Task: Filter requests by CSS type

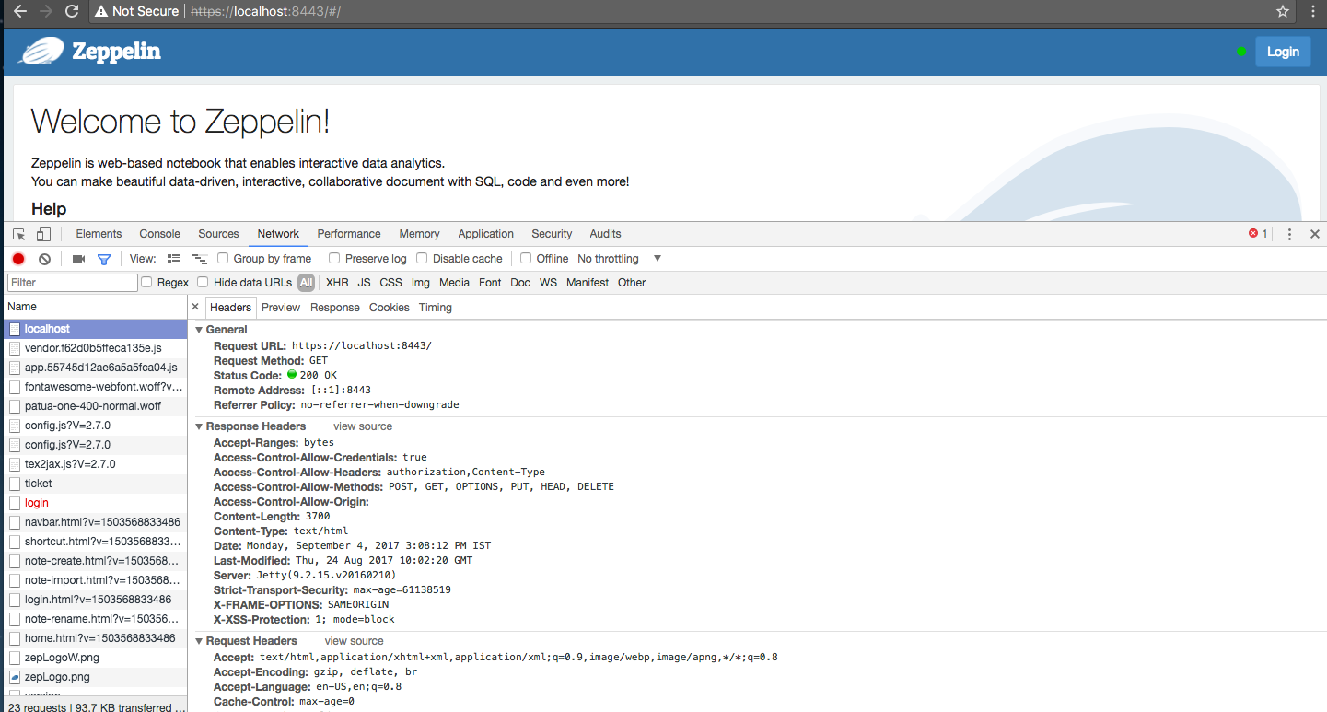Action: [390, 283]
